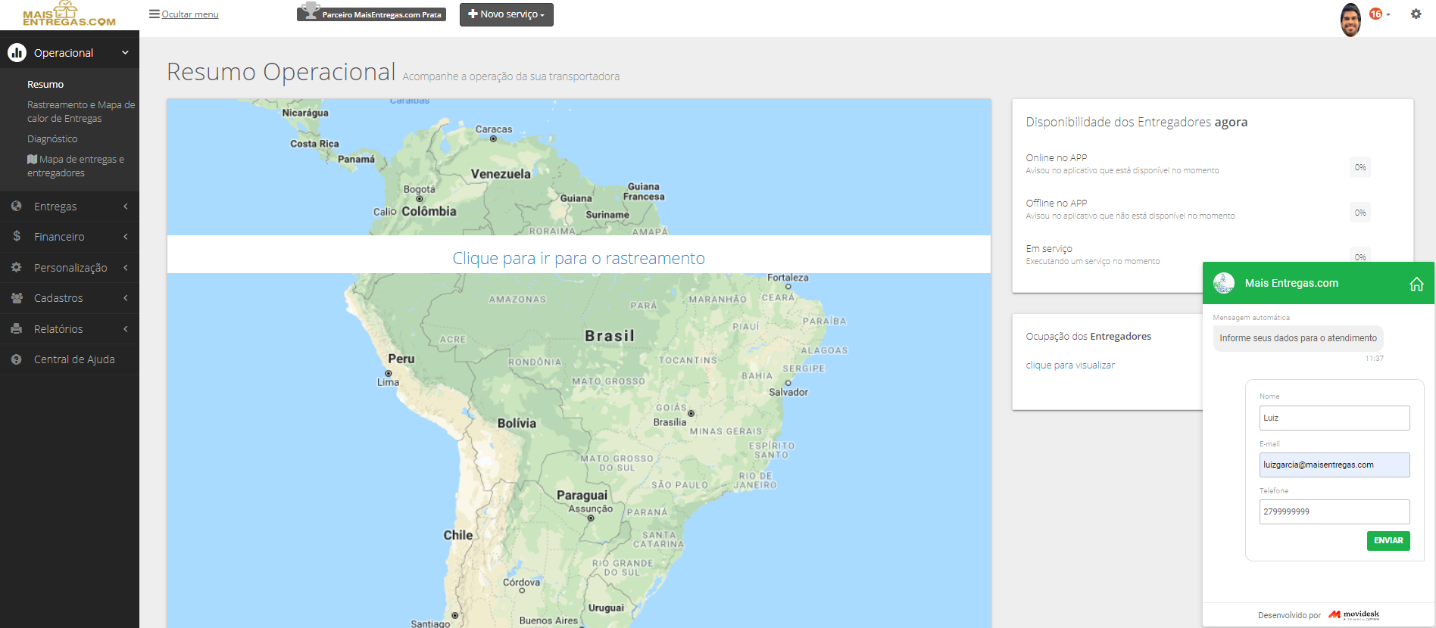Viewport: 1436px width, 628px height.
Task: Click the Resumo Operacional page heading
Action: point(281,72)
